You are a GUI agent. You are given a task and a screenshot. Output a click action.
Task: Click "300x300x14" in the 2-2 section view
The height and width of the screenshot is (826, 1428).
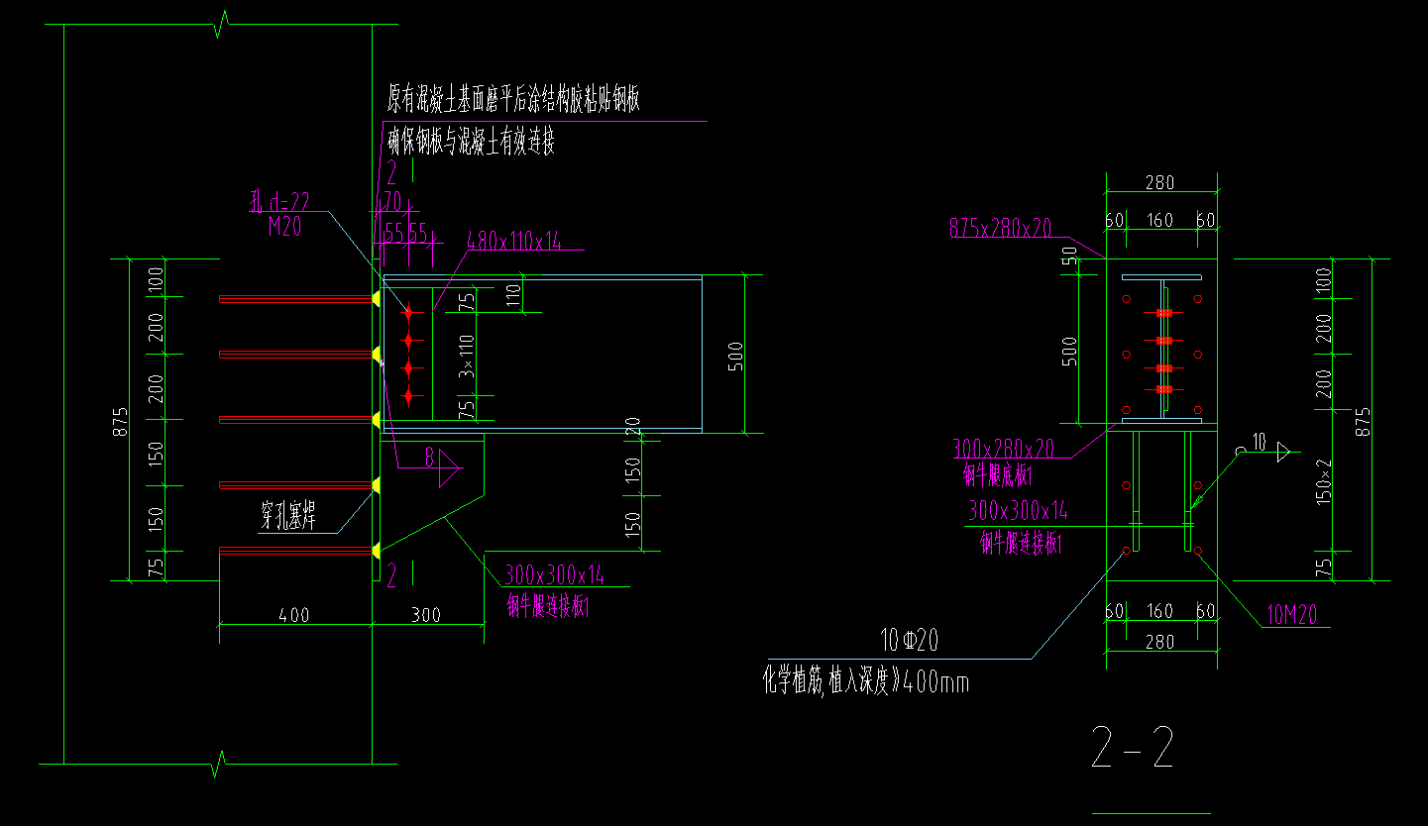(1019, 512)
